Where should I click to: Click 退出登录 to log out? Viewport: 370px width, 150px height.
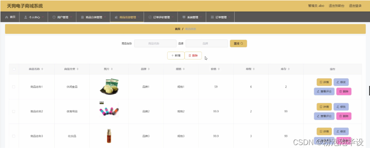click(355, 6)
